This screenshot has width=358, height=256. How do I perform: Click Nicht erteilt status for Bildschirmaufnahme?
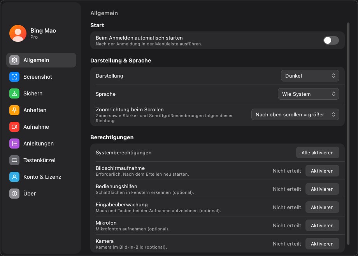[x=287, y=171]
